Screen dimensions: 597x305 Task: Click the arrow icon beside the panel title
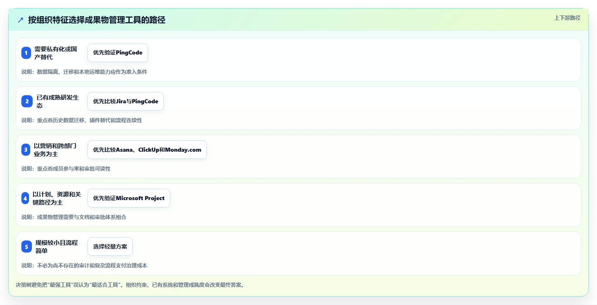(x=21, y=20)
